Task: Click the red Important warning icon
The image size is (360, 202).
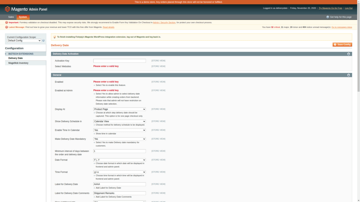Action: coord(6,22)
